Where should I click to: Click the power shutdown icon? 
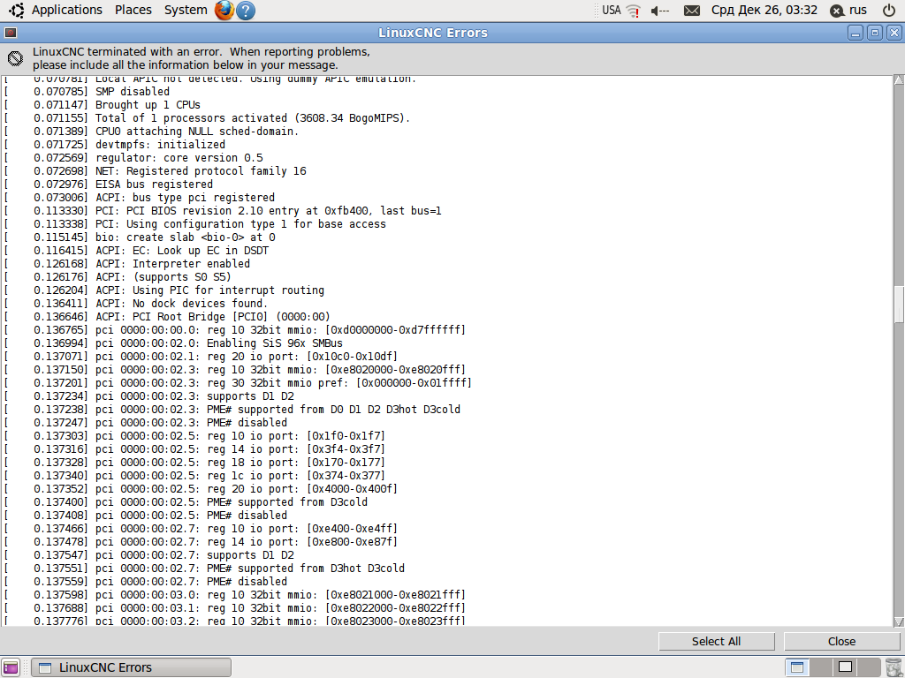tap(889, 10)
